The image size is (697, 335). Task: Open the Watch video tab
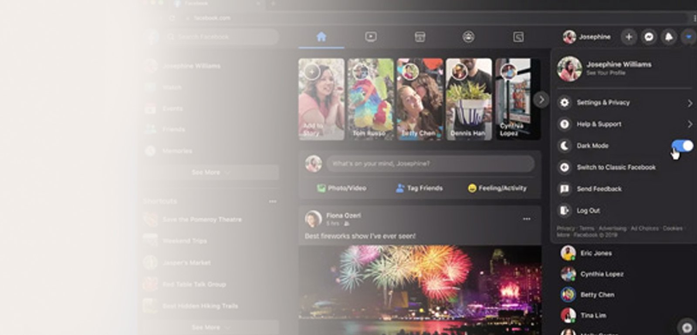(371, 37)
